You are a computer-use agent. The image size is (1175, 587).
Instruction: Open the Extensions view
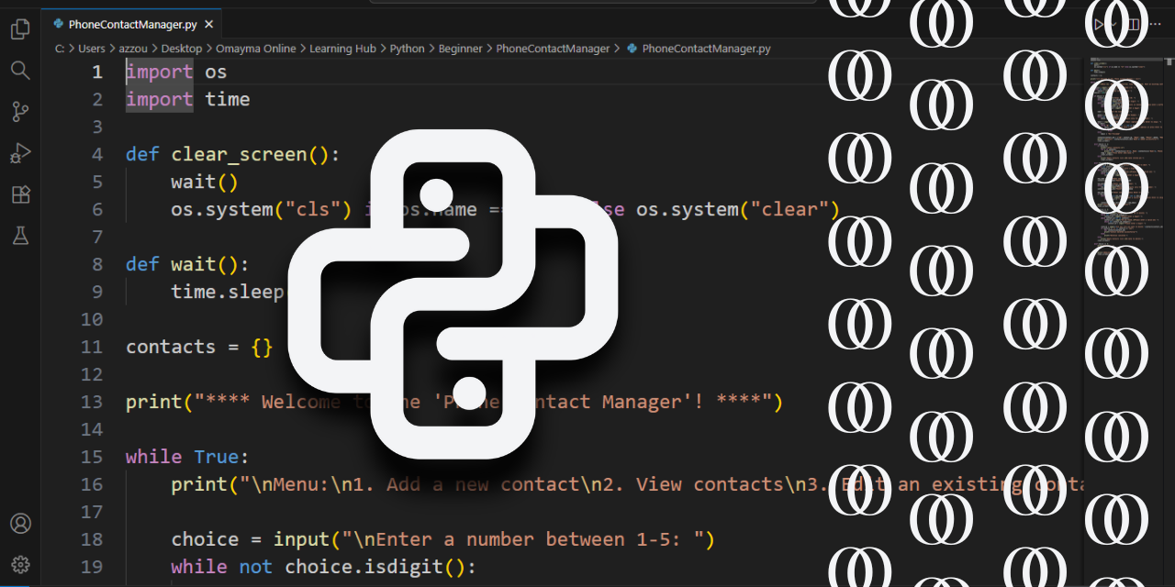(x=20, y=194)
